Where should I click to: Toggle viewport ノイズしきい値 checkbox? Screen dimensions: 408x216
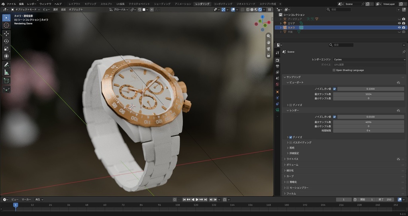(334, 89)
